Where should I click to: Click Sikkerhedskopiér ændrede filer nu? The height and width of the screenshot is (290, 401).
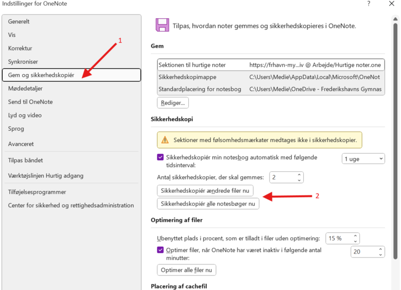(x=205, y=191)
